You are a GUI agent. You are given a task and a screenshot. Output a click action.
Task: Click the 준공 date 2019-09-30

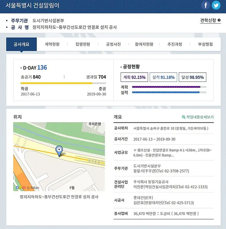click(97, 94)
